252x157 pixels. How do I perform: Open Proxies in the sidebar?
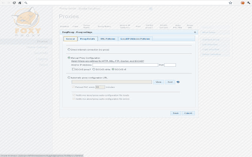pyautogui.click(x=42, y=41)
